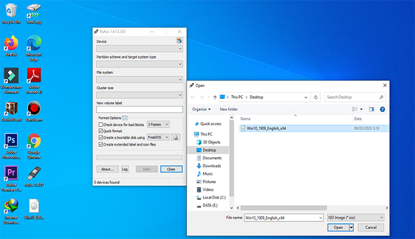This screenshot has height=239, width=415.
Task: Click New folder in Open dialog toolbar
Action: (228, 109)
